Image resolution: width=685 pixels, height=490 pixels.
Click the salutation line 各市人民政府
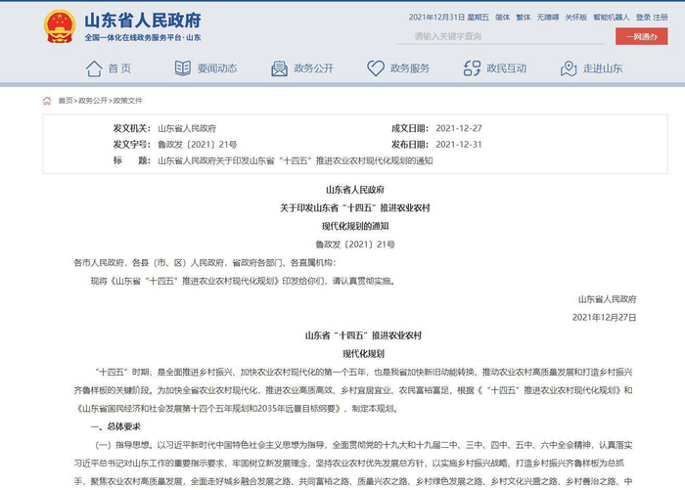coord(205,262)
